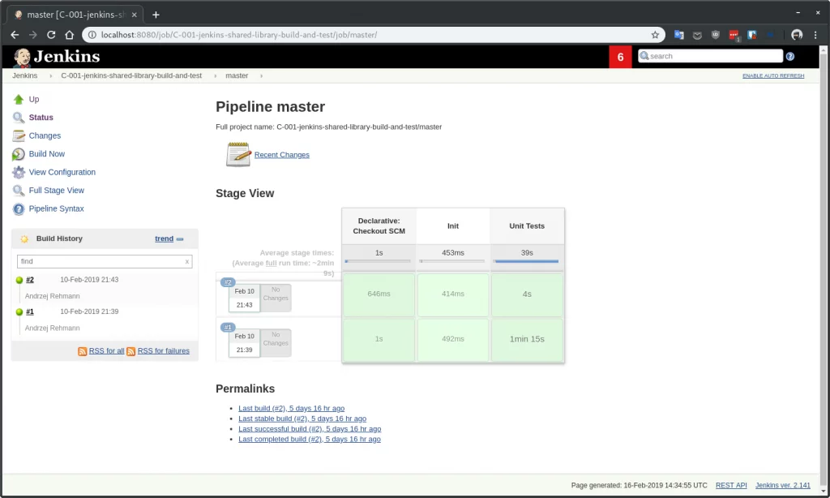Click the Jenkins butler logo icon
Viewport: 830px width, 498px height.
point(22,57)
